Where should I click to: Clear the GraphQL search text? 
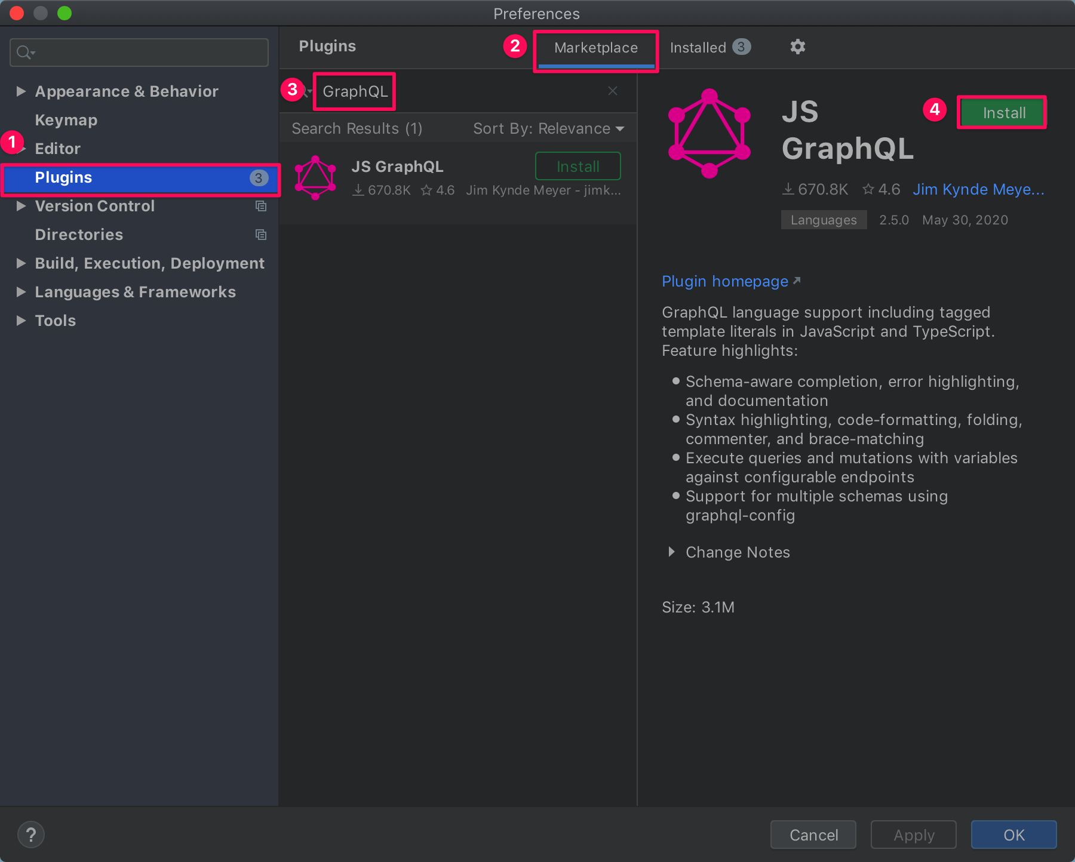pyautogui.click(x=613, y=91)
